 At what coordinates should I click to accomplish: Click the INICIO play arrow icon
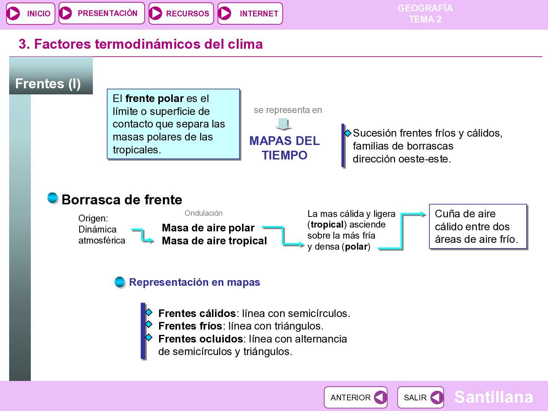pyautogui.click(x=14, y=13)
